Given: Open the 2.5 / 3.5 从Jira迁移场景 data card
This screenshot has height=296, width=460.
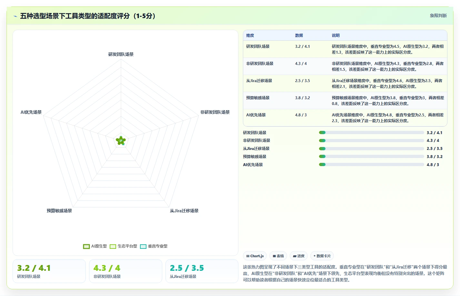Looking at the screenshot, I should pos(202,271).
